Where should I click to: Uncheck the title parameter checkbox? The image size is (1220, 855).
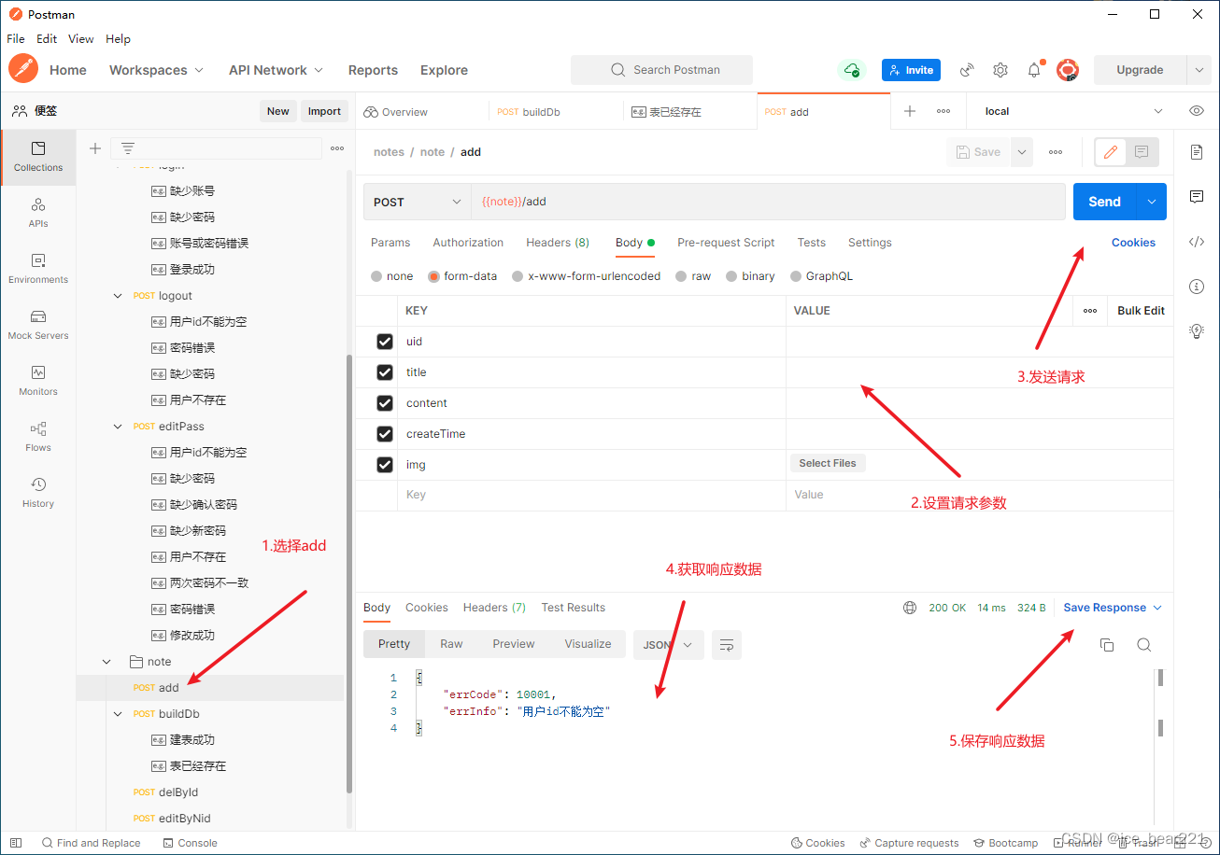[x=385, y=372]
